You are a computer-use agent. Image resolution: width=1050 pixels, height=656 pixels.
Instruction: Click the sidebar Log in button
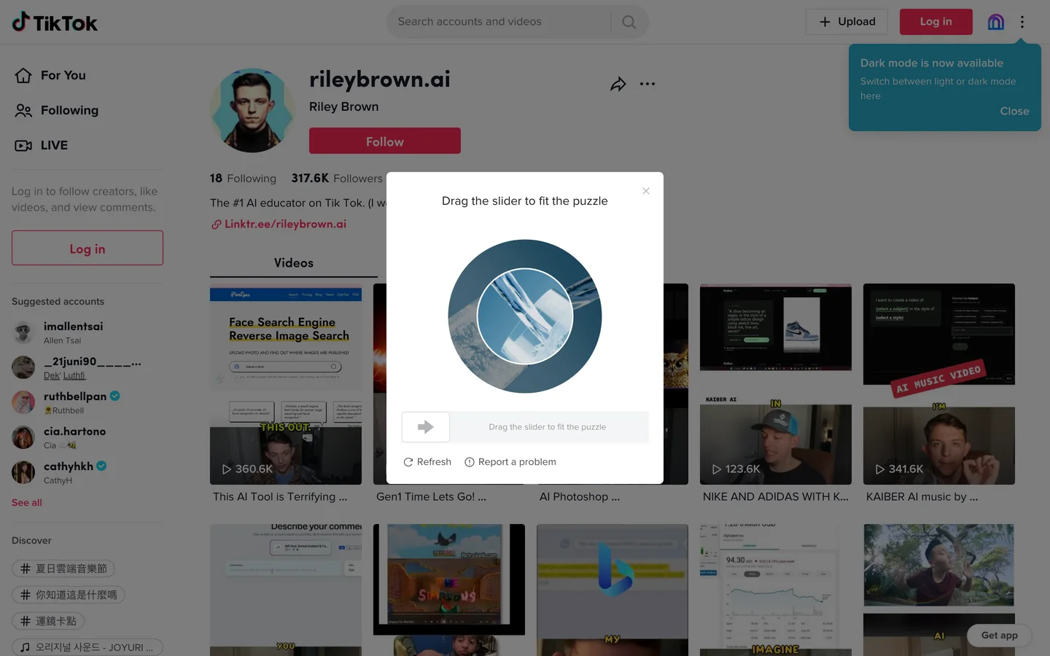(x=87, y=248)
